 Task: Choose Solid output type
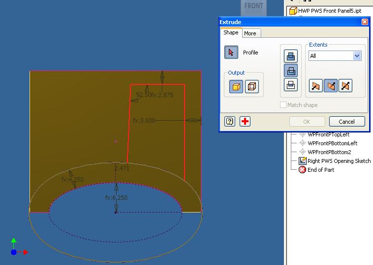click(236, 86)
